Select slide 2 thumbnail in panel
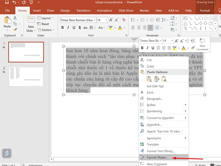 (26, 77)
